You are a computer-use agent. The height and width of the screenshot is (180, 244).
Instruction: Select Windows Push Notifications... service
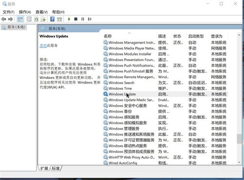[x=165, y=66]
